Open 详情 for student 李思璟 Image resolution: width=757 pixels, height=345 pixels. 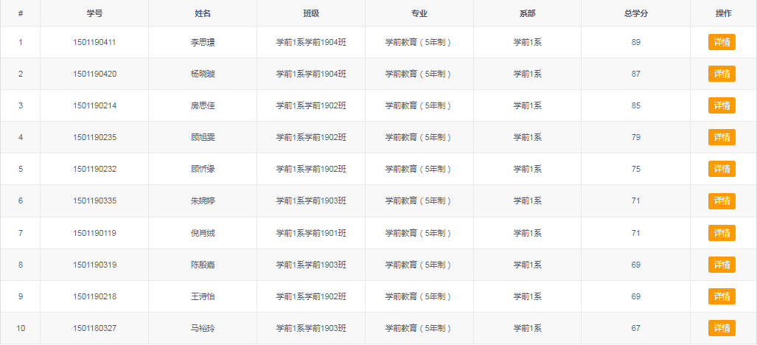[722, 42]
